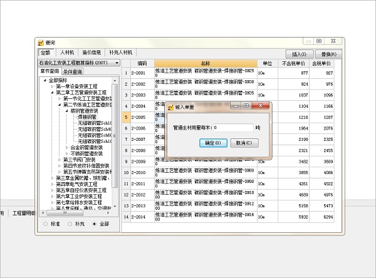Image resolution: width=376 pixels, height=278 pixels.
Task: Click the 查询 window title icon
Action: (41, 43)
